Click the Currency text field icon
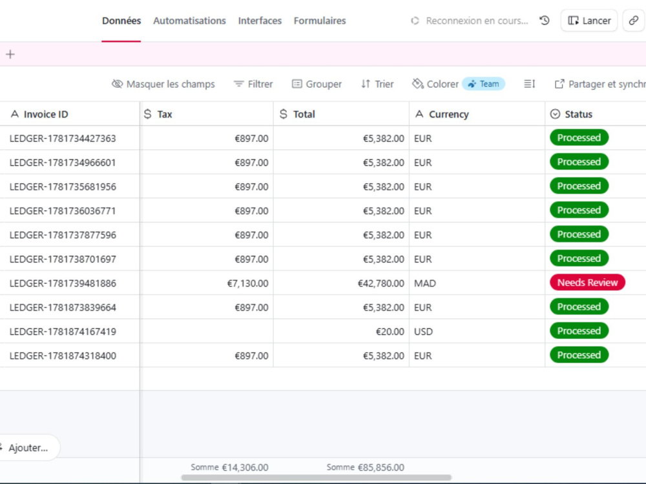 419,114
